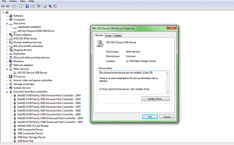The width and height of the screenshot is (234, 145).
Task: Click the Forward arrow toolbar icon
Action: [x=7, y=6]
